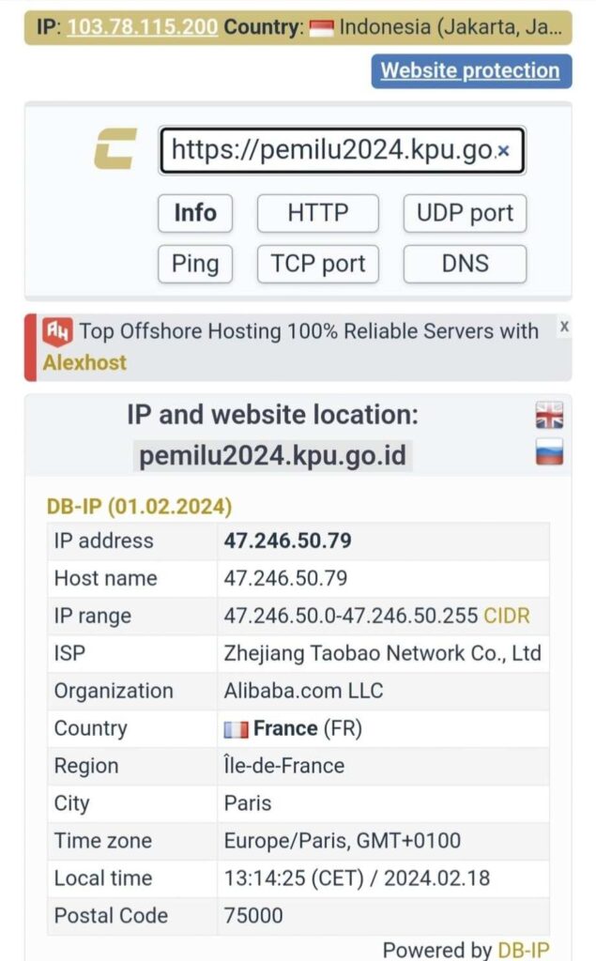Image resolution: width=596 pixels, height=961 pixels.
Task: Open the CIDR link in the IP range row
Action: point(507,616)
